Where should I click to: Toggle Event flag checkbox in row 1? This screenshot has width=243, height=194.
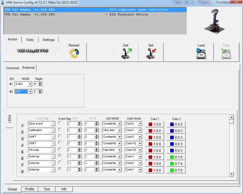[x=60, y=123]
